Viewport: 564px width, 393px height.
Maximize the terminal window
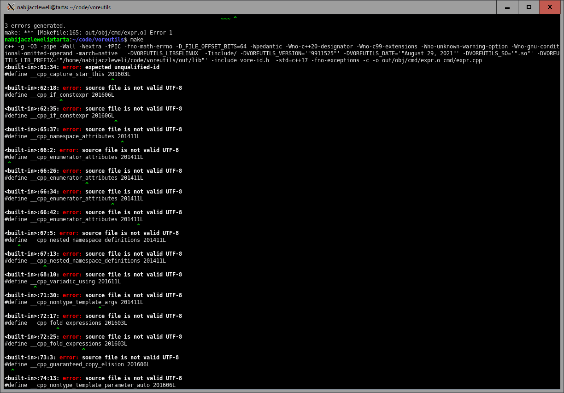click(529, 7)
